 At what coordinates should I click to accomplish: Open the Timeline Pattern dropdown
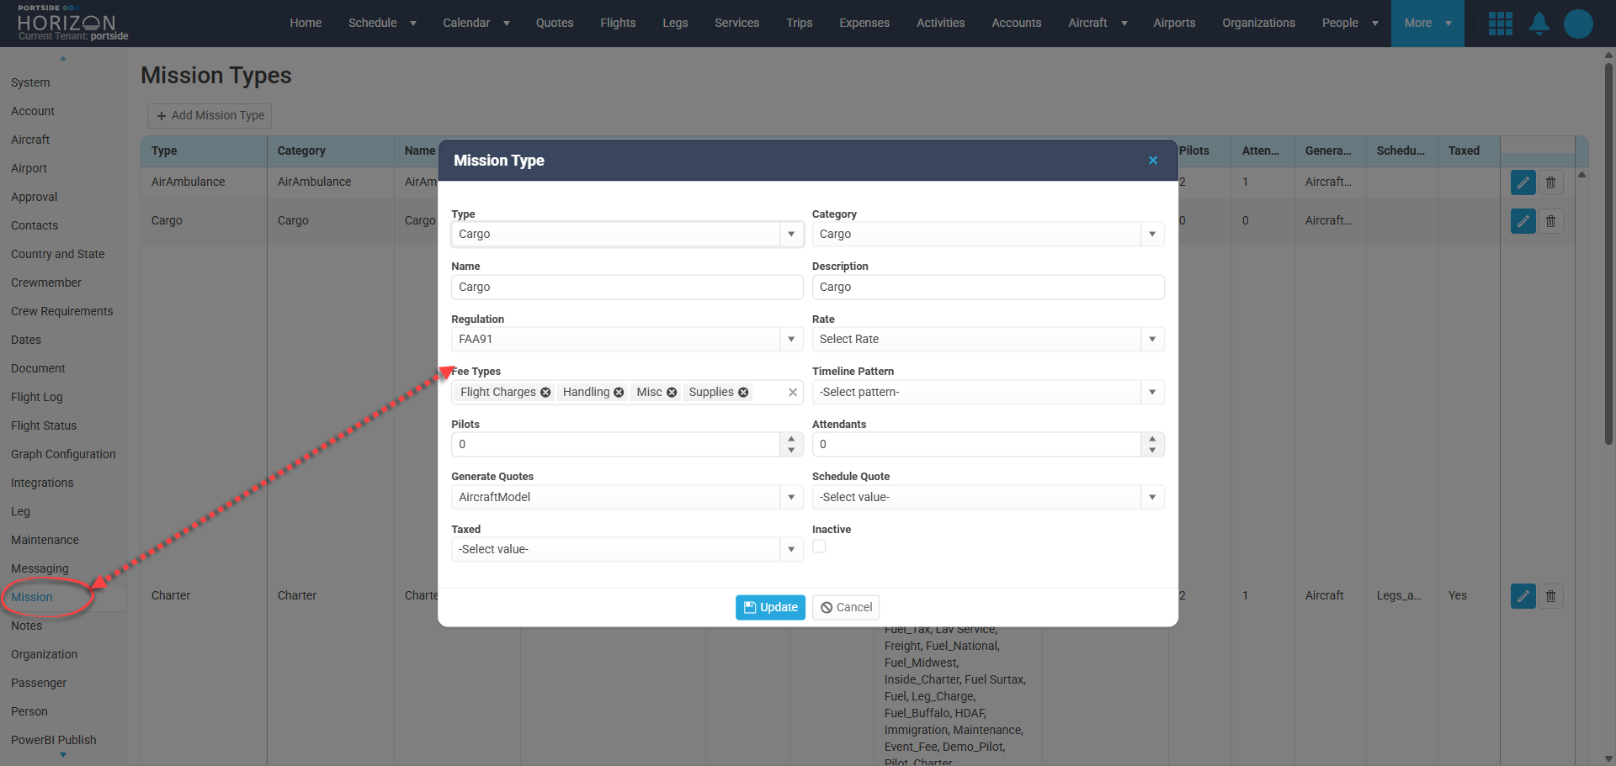click(x=1152, y=393)
